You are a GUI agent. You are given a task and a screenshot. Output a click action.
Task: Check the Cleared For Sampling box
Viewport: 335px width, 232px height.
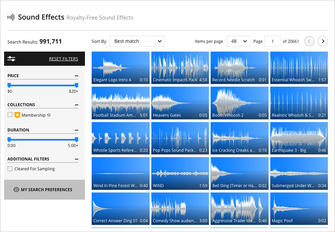coord(10,169)
